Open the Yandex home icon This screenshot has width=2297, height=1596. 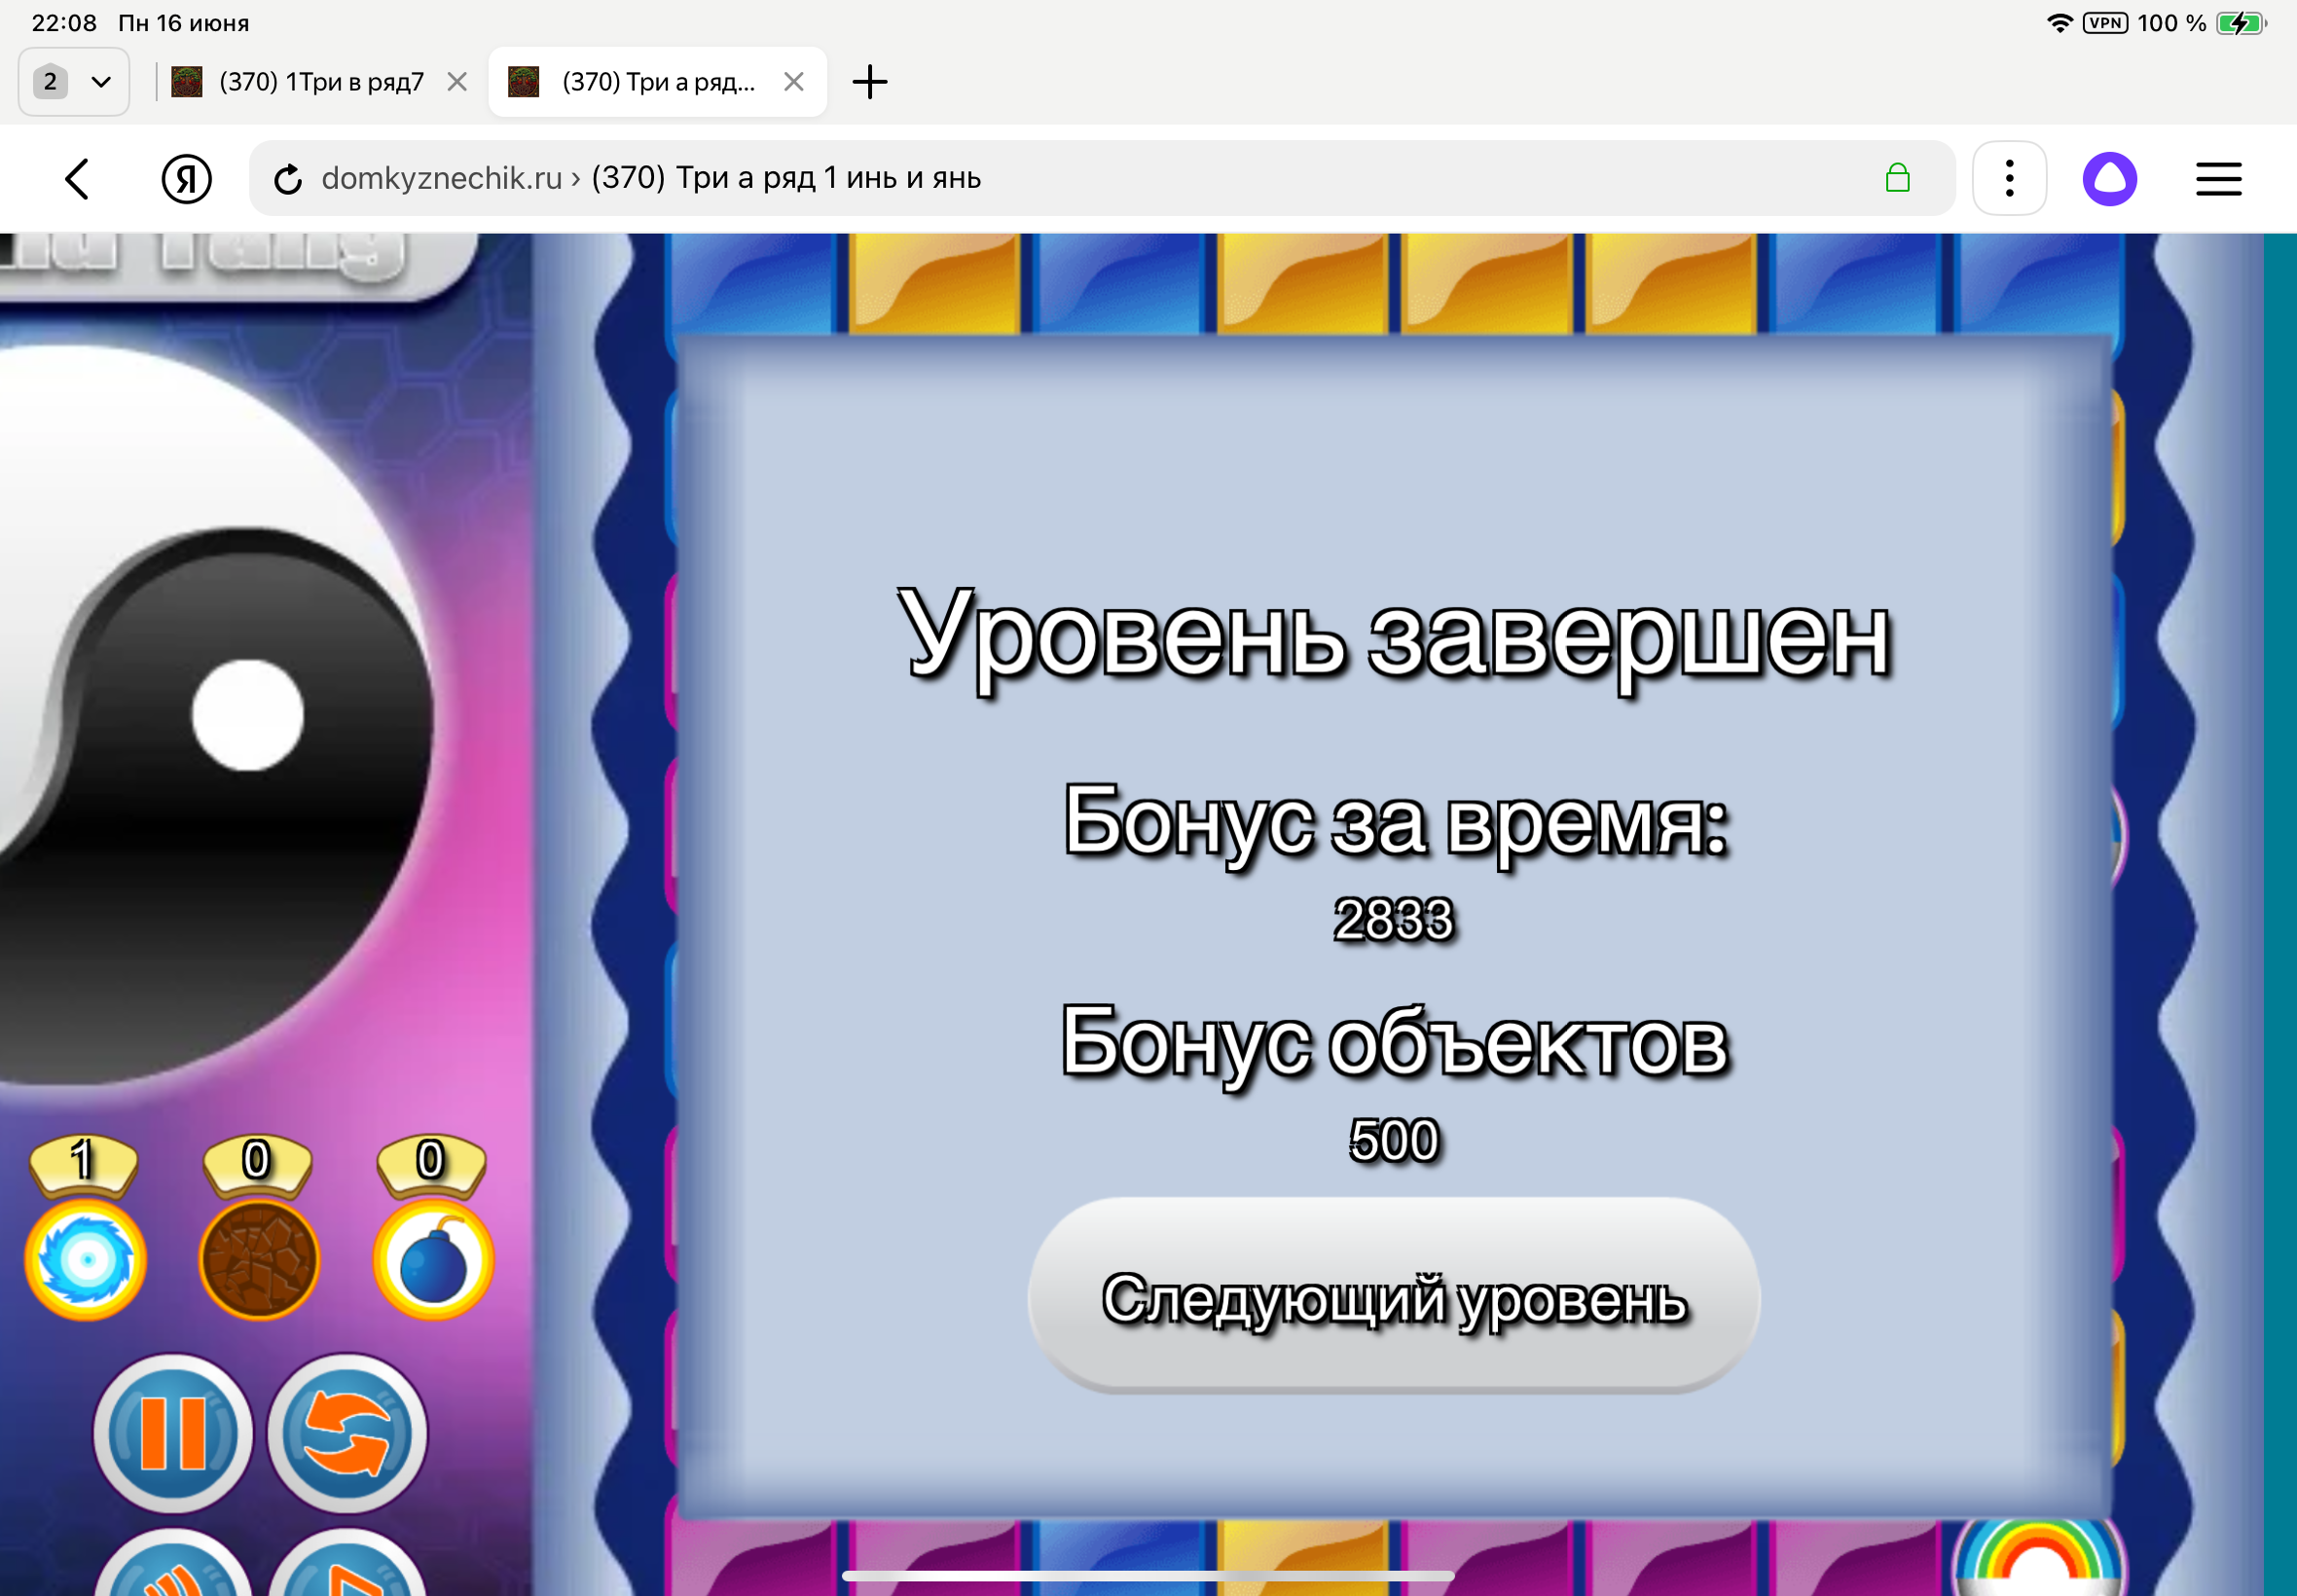pos(186,179)
